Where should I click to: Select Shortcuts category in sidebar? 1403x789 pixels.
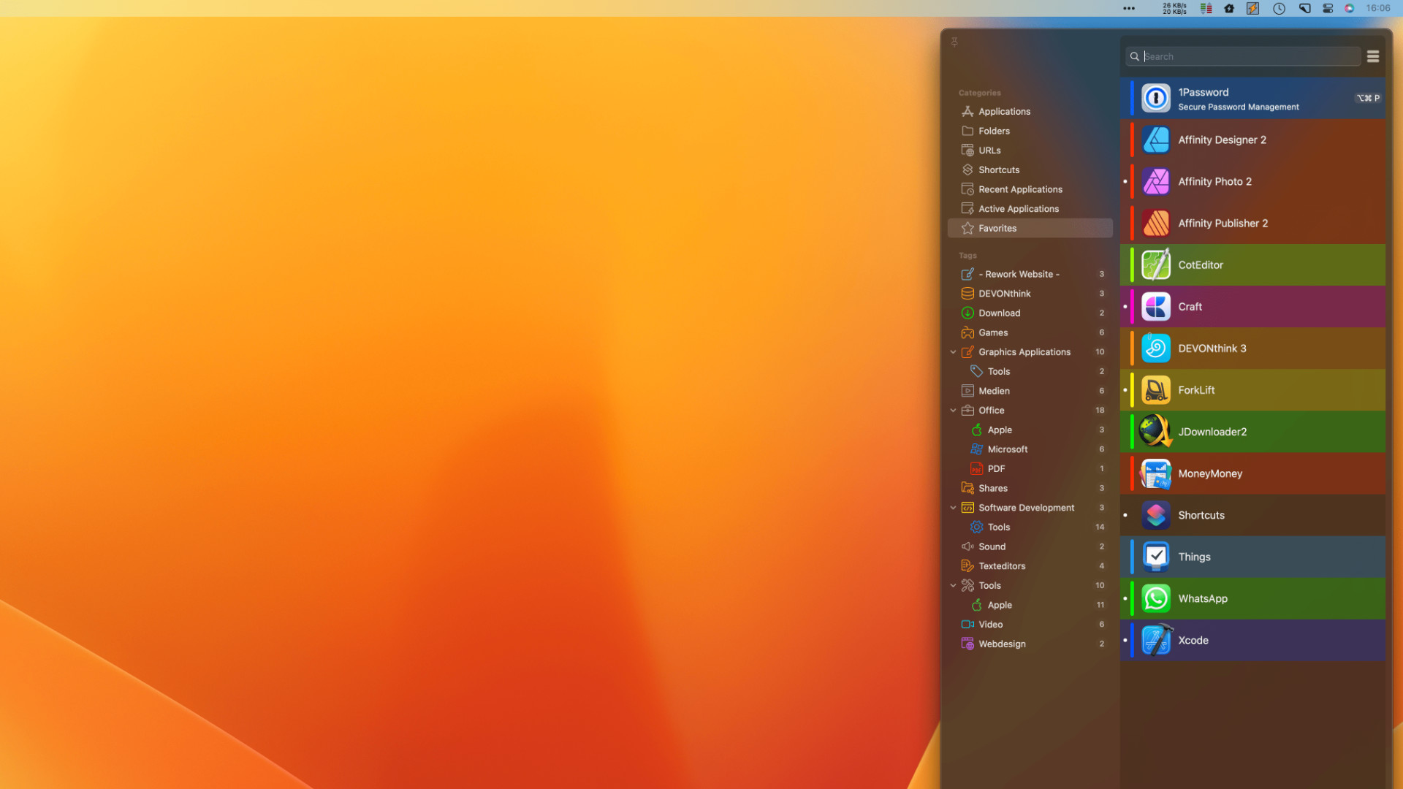[998, 169]
